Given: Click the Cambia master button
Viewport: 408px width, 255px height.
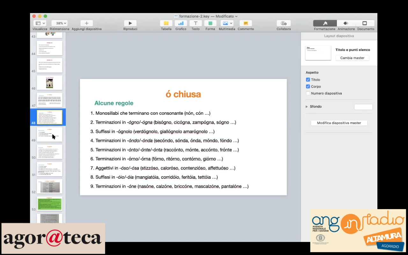Looking at the screenshot, I should (352, 58).
